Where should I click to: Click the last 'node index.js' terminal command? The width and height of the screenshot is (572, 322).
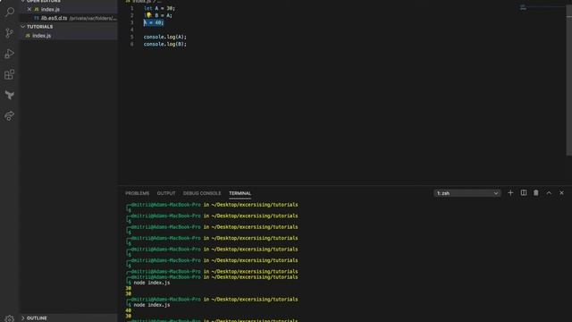pyautogui.click(x=152, y=305)
